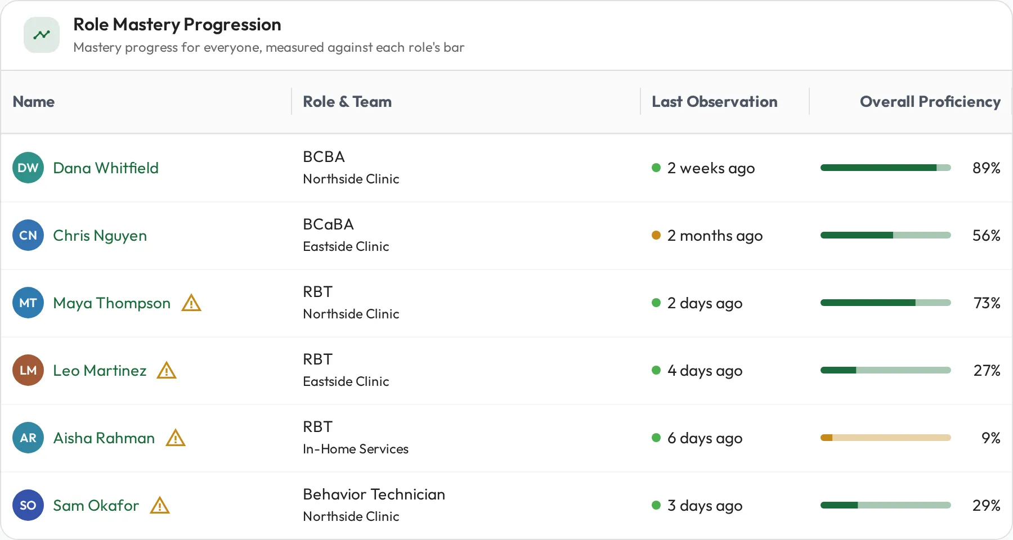Open Dana Whitfield's profile link
Image resolution: width=1013 pixels, height=540 pixels.
coord(106,168)
